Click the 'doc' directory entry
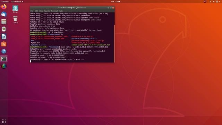This screenshot has height=125, width=222. 32,41
